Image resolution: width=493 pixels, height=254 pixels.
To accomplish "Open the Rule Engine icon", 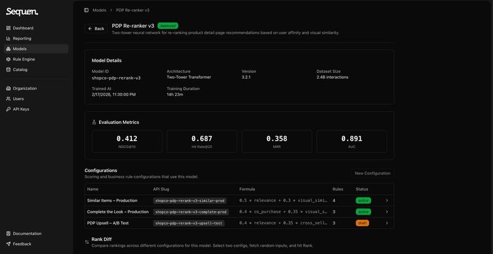I will click(x=9, y=59).
